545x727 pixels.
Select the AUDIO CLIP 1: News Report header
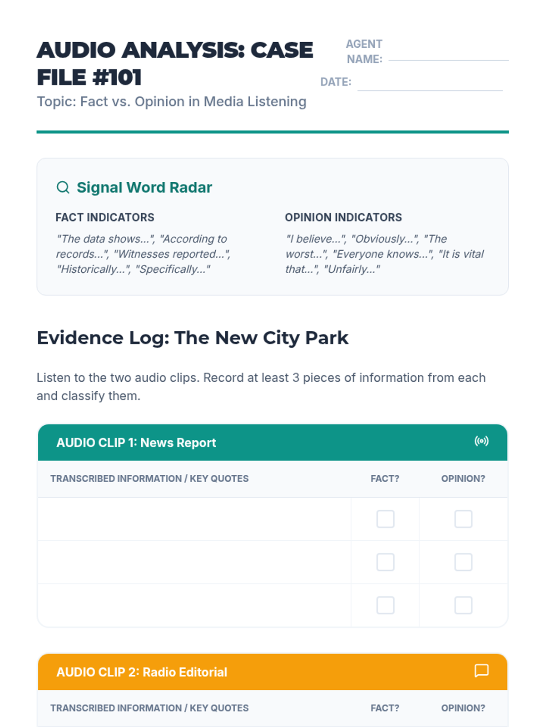(x=136, y=443)
